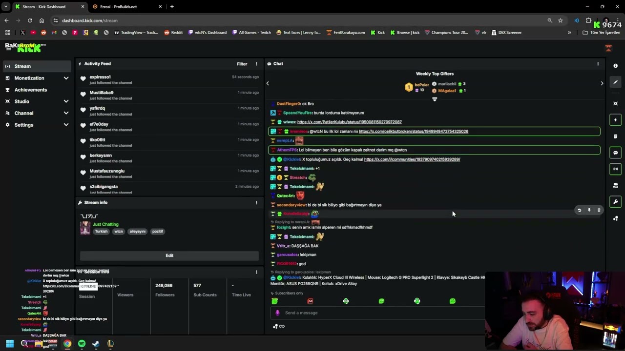
Task: Click the notes document icon in right sidebar
Action: coord(615,136)
